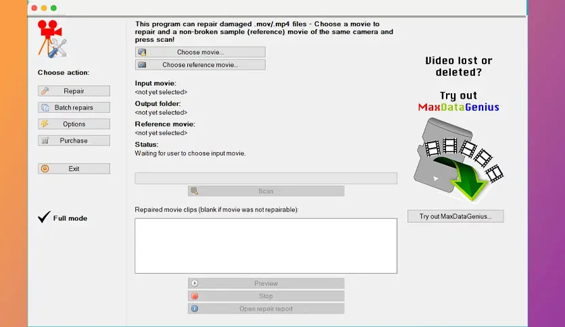Click the lightning icon on Options
The height and width of the screenshot is (327, 565).
pyautogui.click(x=45, y=124)
